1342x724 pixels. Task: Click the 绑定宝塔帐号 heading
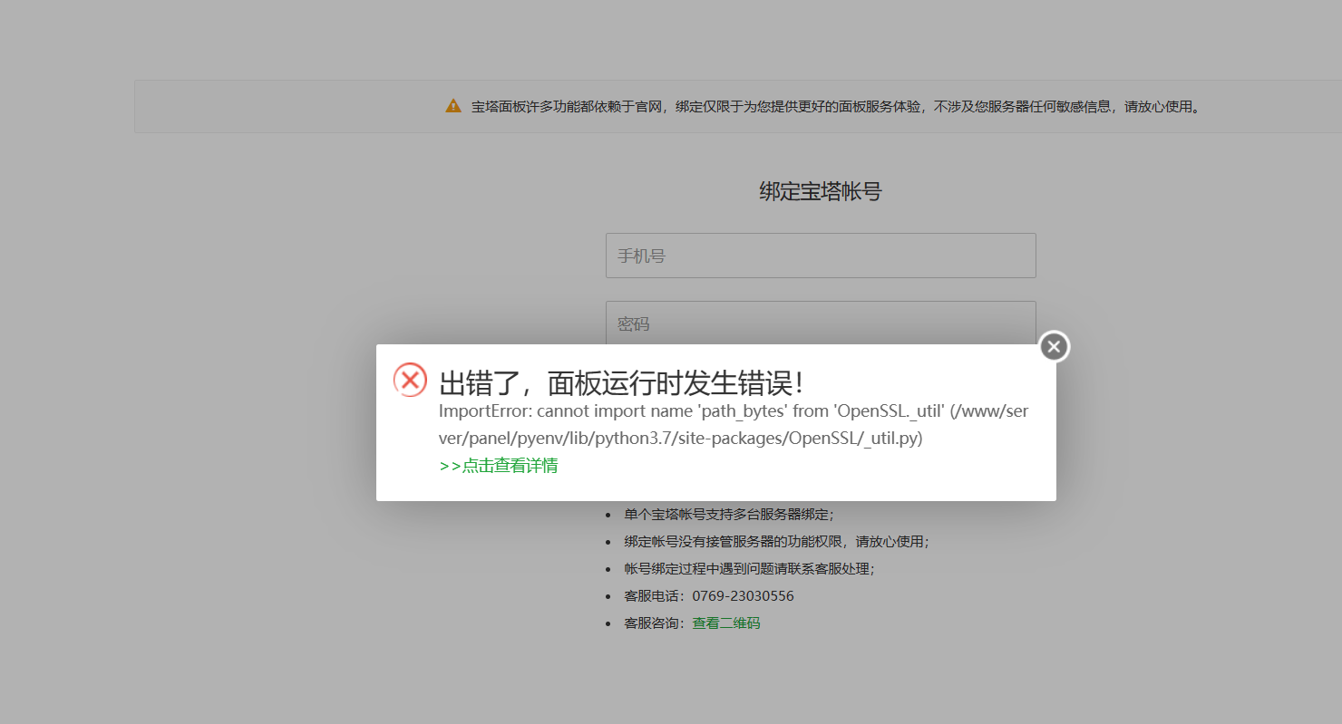click(821, 191)
